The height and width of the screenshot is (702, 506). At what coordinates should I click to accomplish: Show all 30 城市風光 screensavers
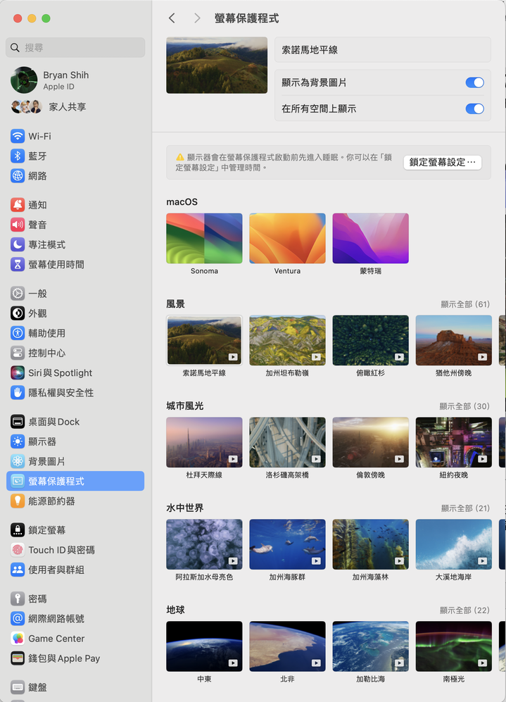[464, 406]
